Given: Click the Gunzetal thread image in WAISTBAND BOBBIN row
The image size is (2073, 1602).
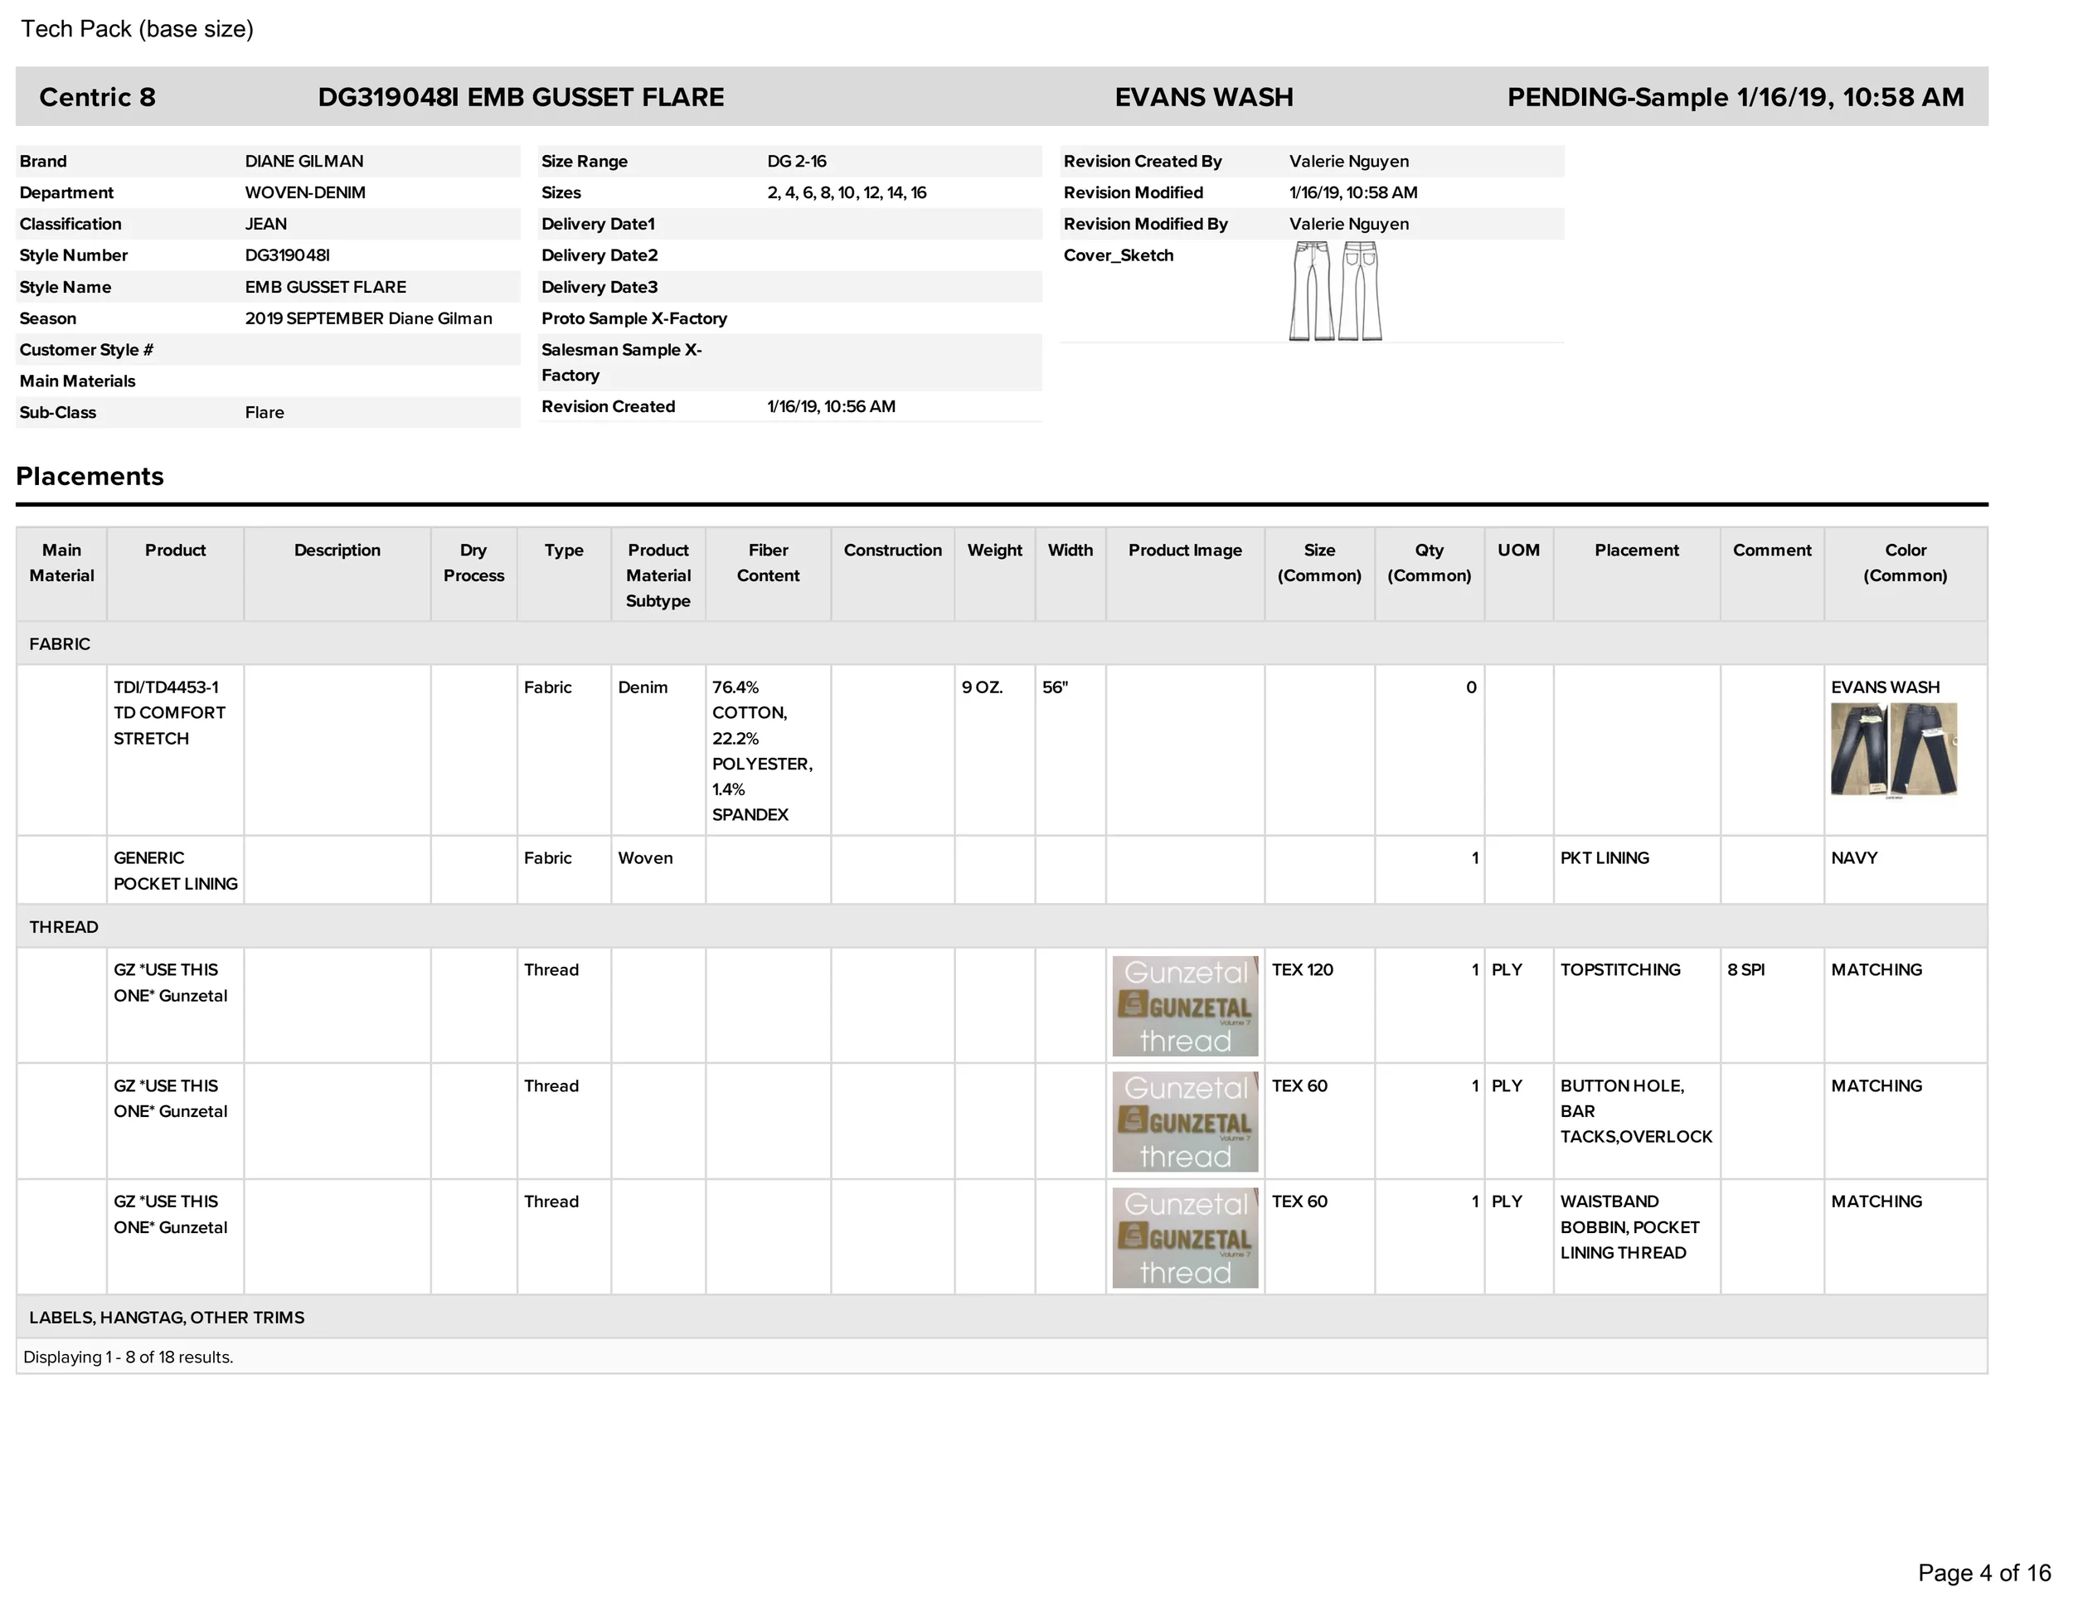Looking at the screenshot, I should tap(1186, 1237).
